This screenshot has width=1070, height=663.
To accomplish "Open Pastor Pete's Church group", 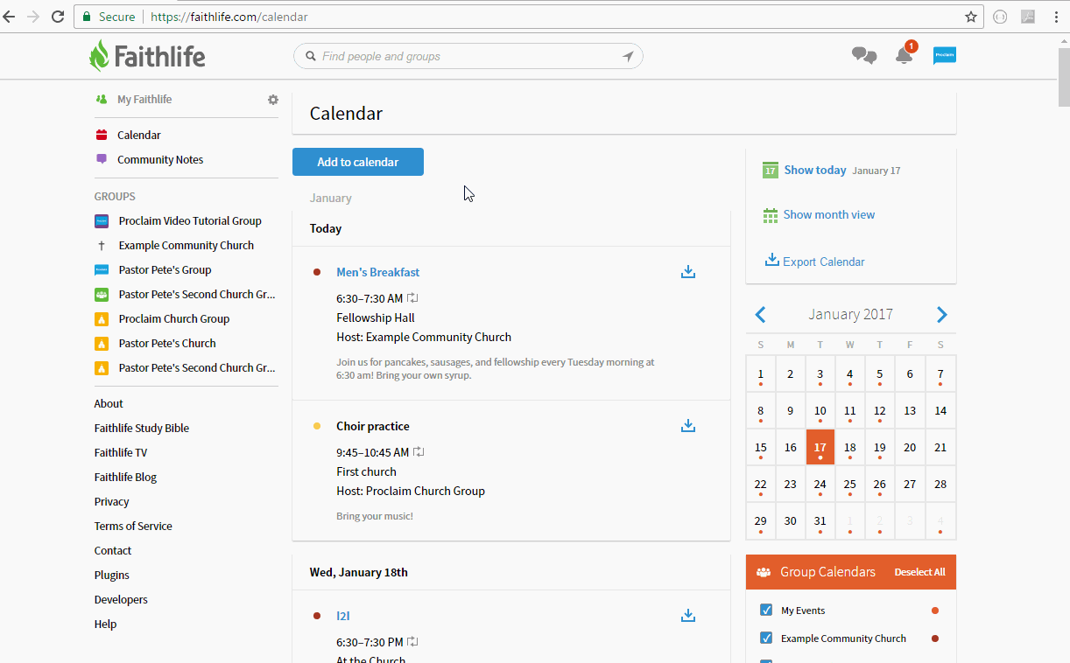I will coord(167,344).
